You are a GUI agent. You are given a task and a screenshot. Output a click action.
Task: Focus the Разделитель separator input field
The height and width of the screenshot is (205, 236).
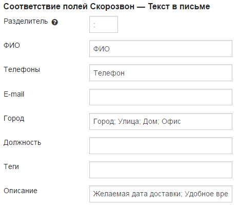tap(104, 24)
